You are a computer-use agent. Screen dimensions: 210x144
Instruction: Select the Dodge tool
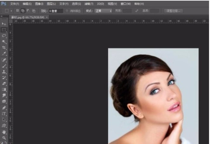tap(4, 101)
